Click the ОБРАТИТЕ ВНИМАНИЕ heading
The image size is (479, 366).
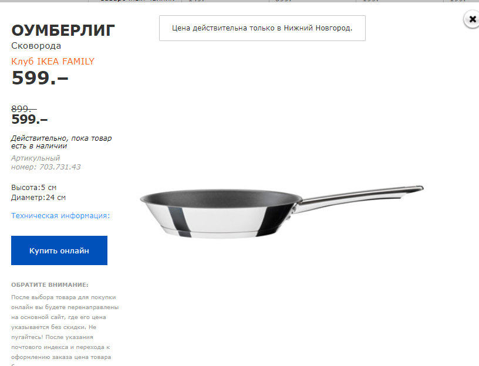pos(50,285)
